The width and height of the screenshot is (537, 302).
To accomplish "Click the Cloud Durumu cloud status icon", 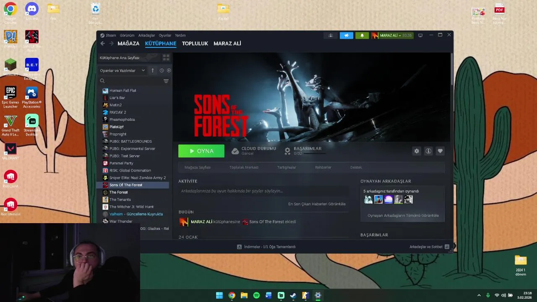I will (x=235, y=151).
